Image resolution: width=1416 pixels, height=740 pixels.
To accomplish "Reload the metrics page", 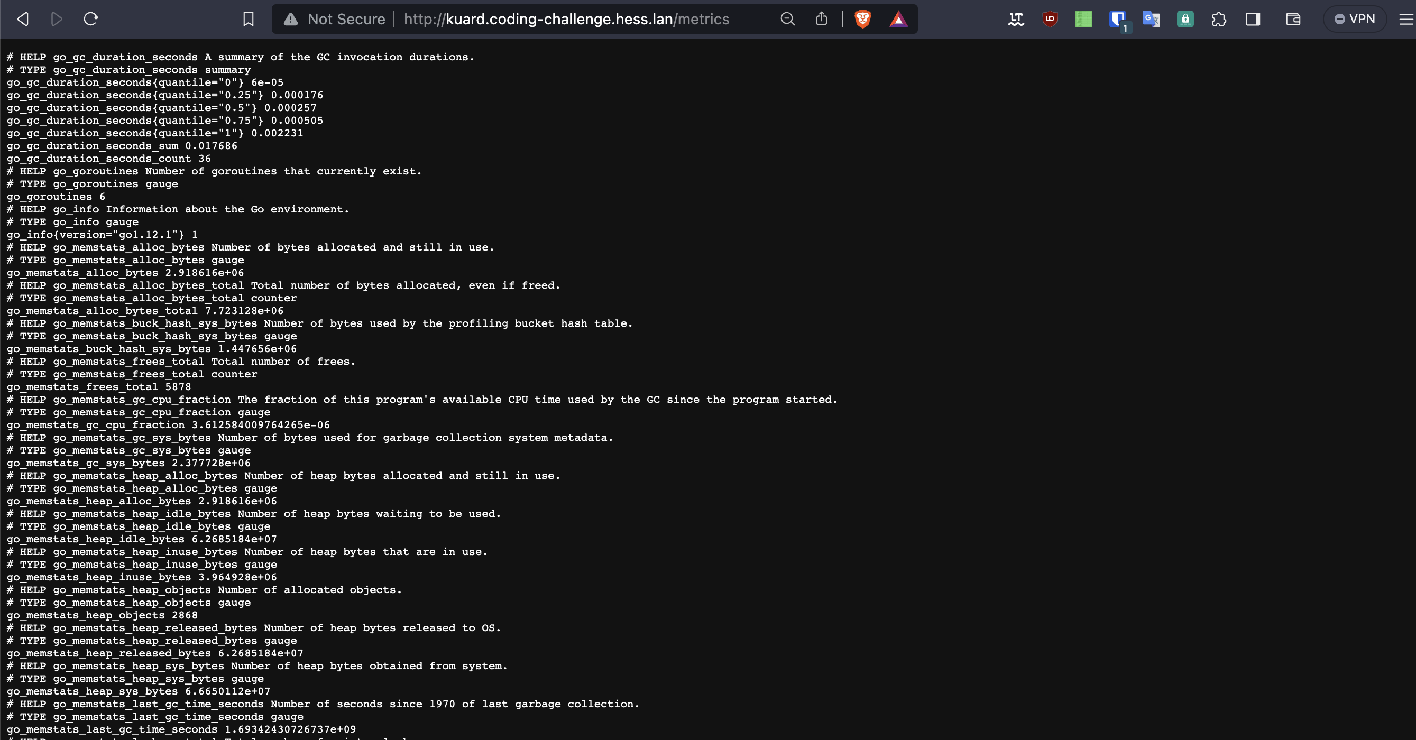I will pos(91,19).
